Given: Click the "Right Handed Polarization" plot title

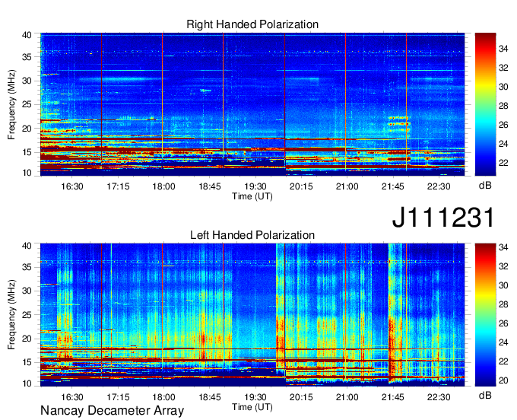Looking at the screenshot, I should pyautogui.click(x=252, y=24).
